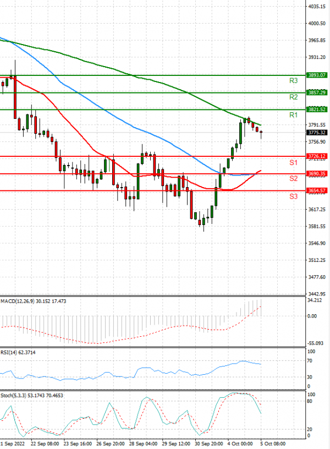This screenshot has width=330, height=449.
Task: Click the R2 resistance price tag 3857.29
Action: click(316, 92)
